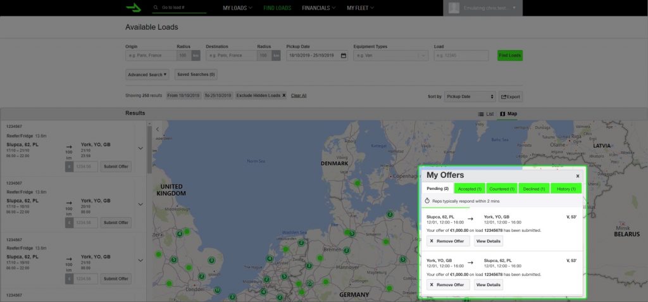Open the Equipment Types dropdown
The image size is (648, 302).
pyautogui.click(x=390, y=56)
